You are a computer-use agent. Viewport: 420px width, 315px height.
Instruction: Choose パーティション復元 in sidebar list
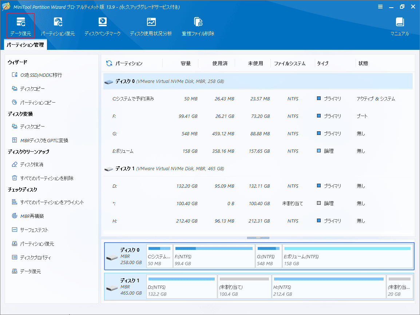click(x=33, y=244)
